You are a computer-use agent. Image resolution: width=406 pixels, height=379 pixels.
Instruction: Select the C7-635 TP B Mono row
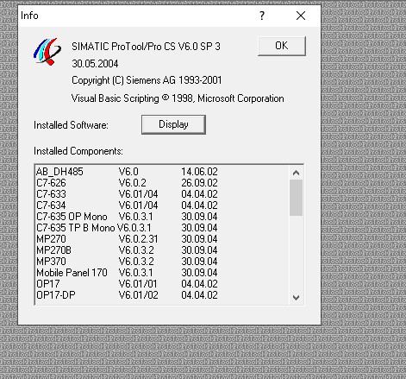(x=162, y=228)
